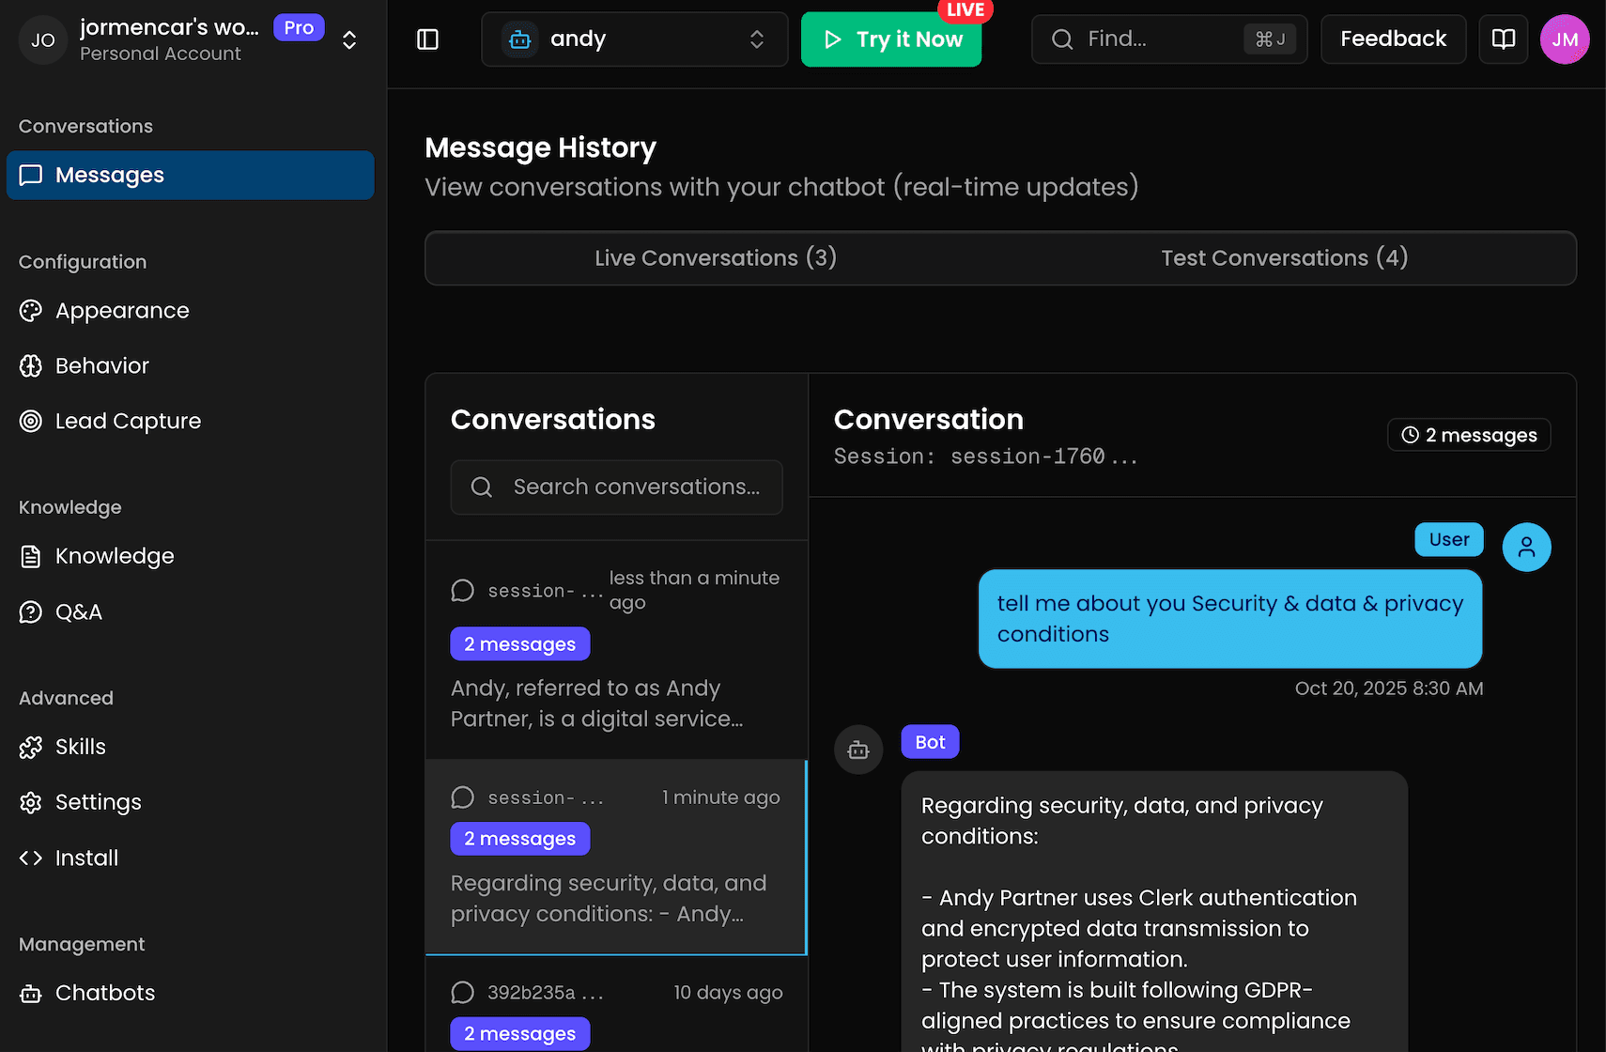The width and height of the screenshot is (1606, 1052).
Task: Open the 10 days ago 392b235a session
Action: tap(616, 1003)
